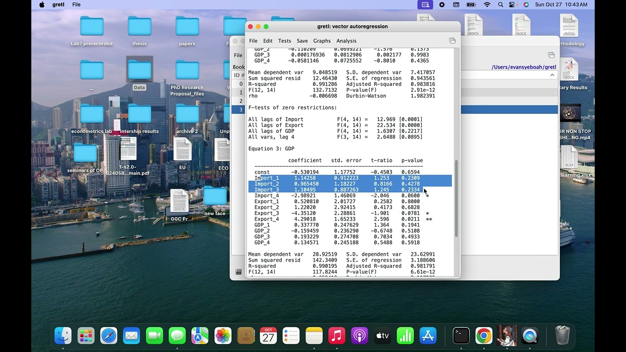Open Music app in the dock

[337, 336]
